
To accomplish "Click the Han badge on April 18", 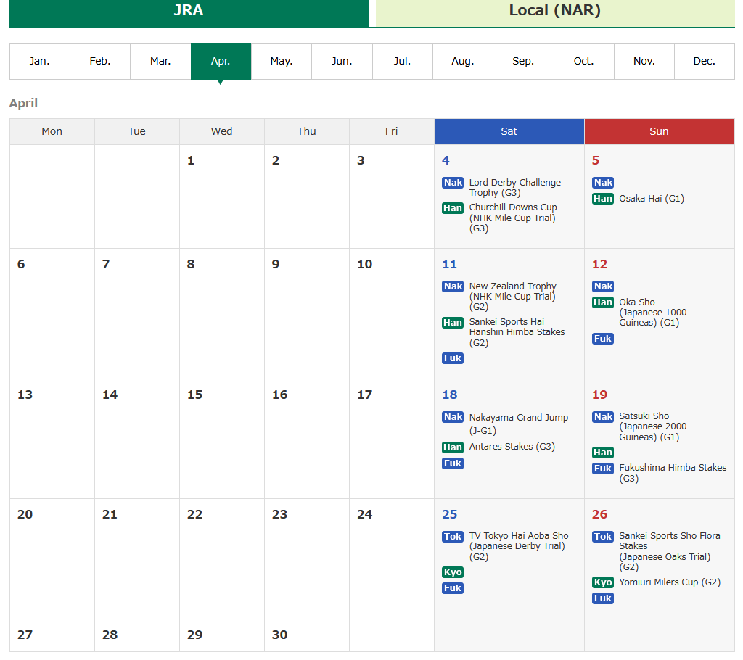I will tap(453, 447).
